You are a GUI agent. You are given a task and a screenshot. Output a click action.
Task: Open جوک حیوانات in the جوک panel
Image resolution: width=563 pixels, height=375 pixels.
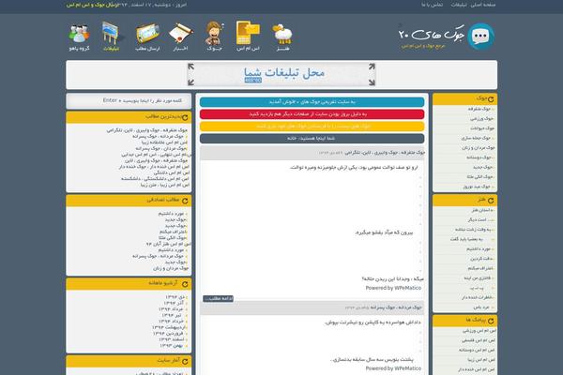pos(482,128)
